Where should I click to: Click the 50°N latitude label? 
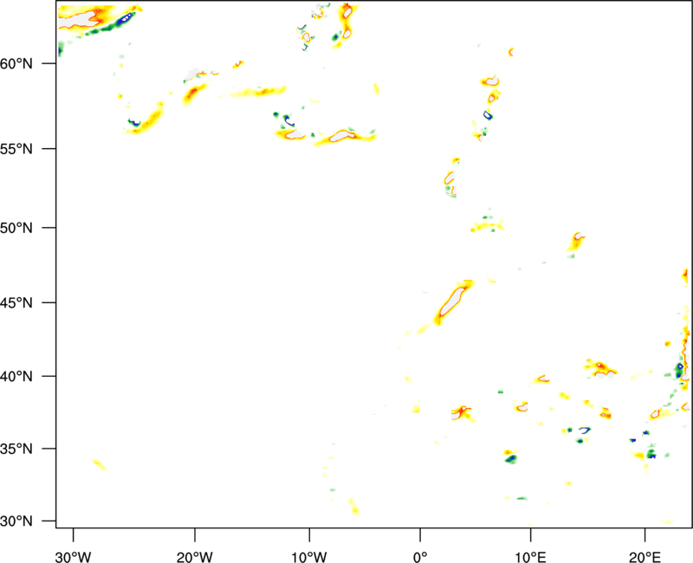coord(16,228)
